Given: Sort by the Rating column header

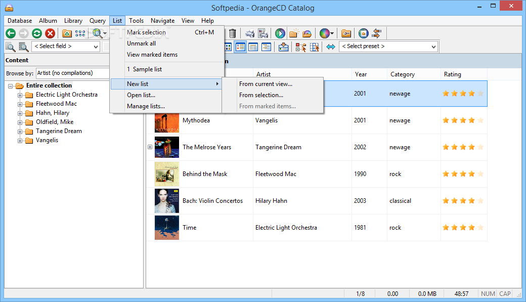Looking at the screenshot, I should [464, 74].
